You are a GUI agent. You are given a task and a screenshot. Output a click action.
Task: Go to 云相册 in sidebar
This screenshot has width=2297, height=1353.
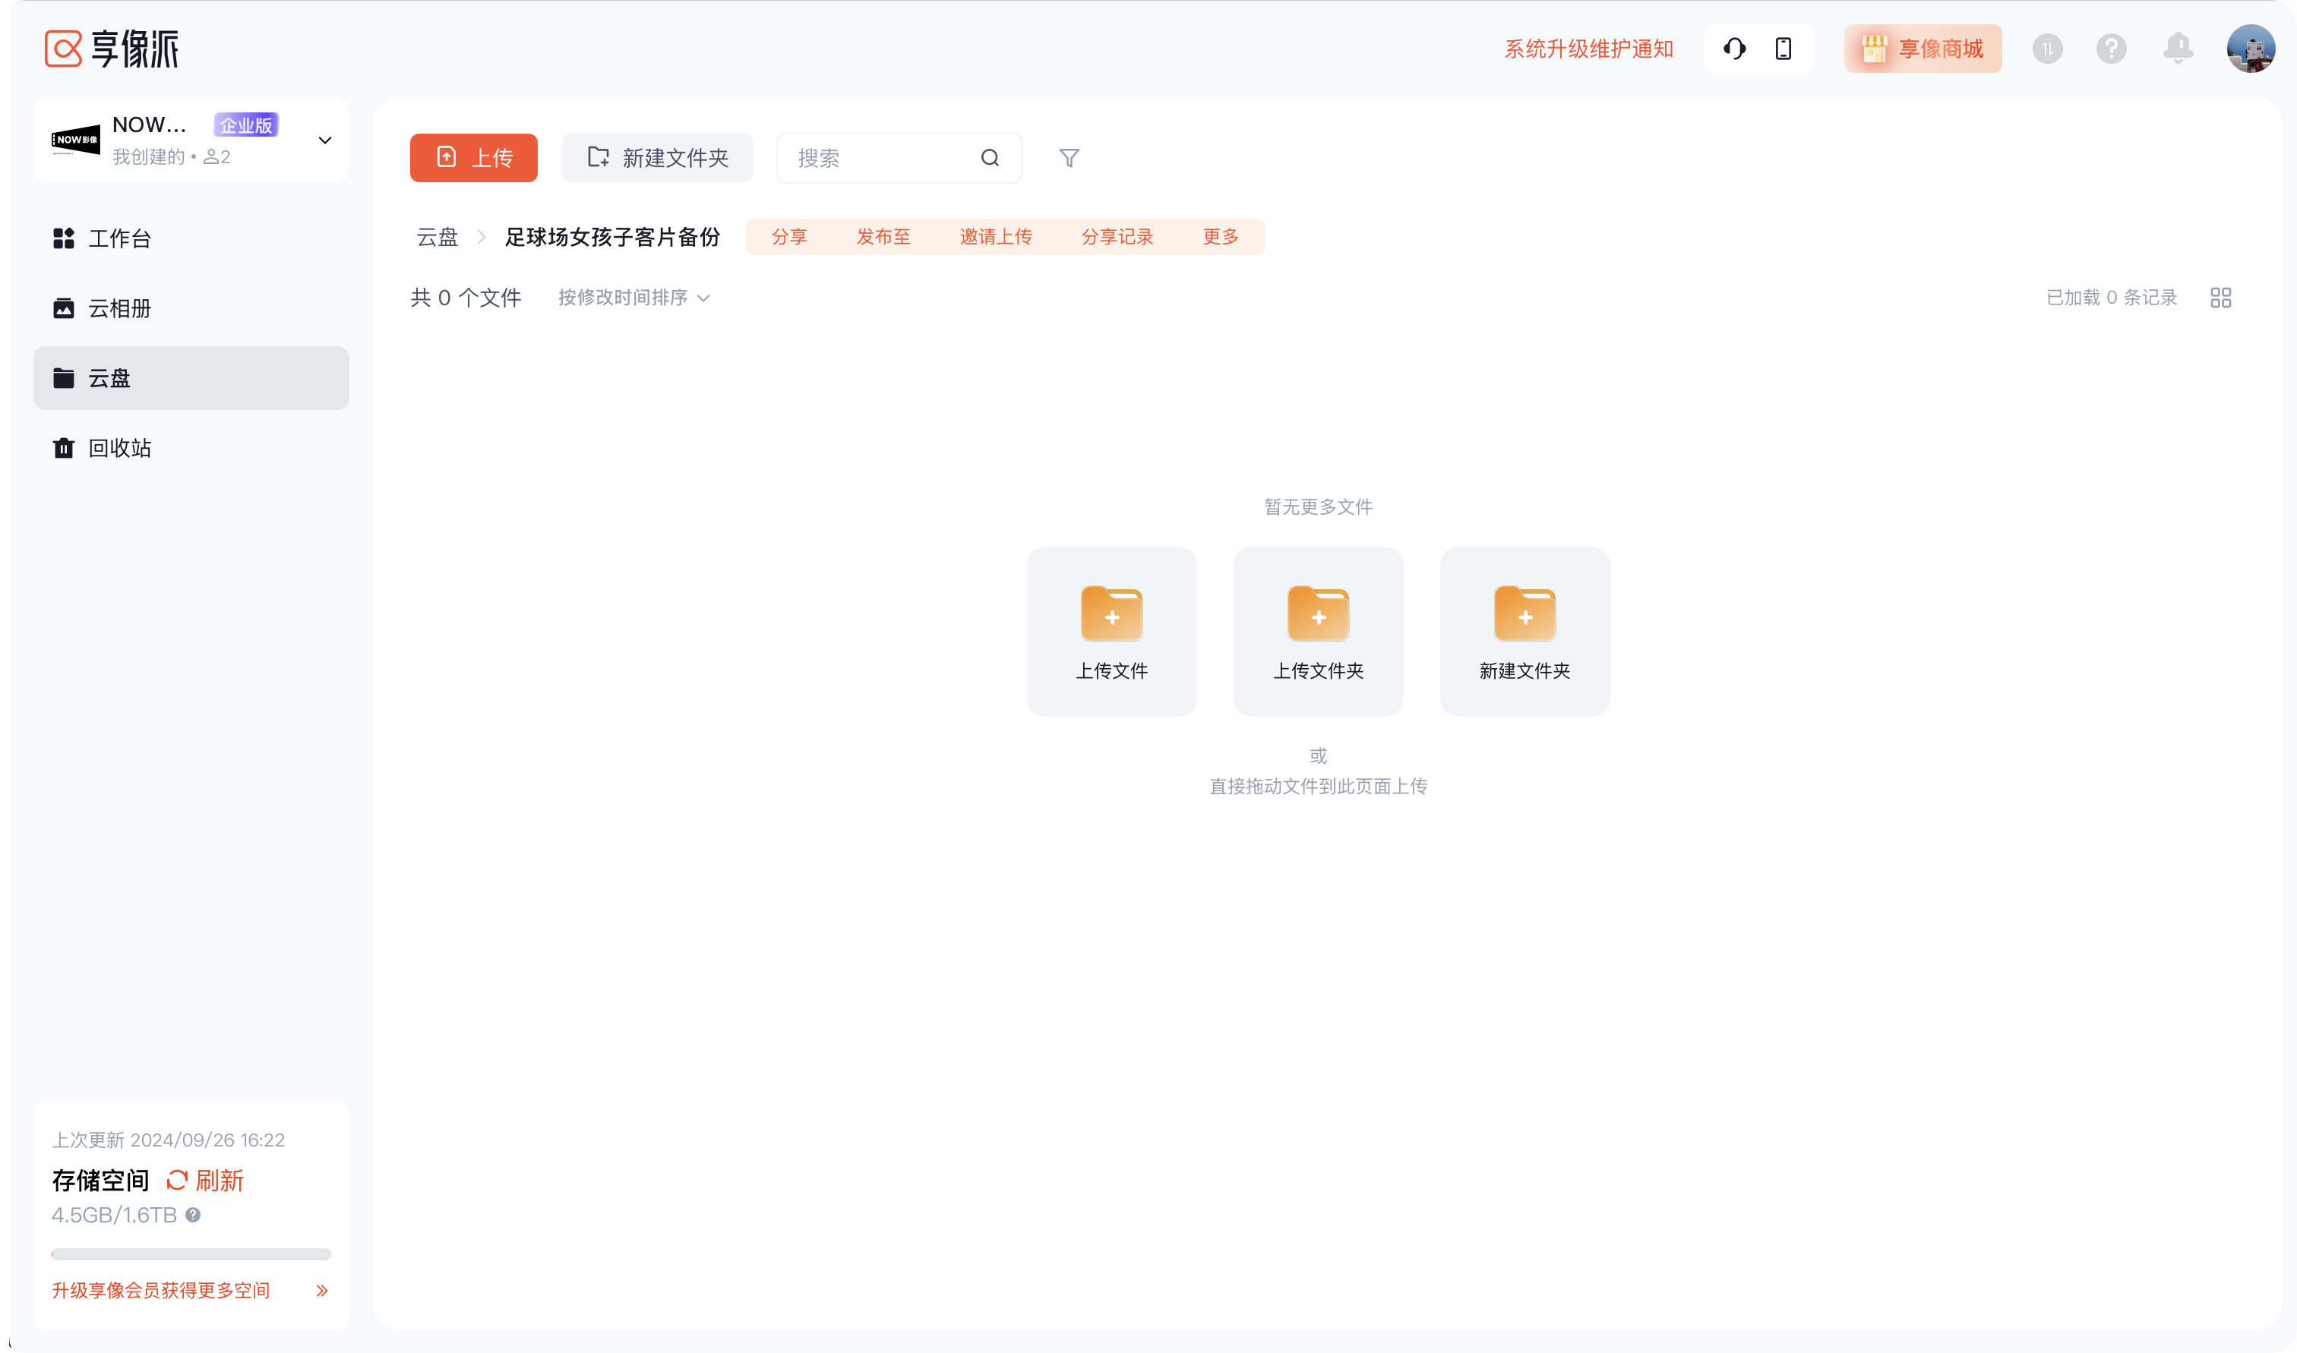(x=191, y=308)
